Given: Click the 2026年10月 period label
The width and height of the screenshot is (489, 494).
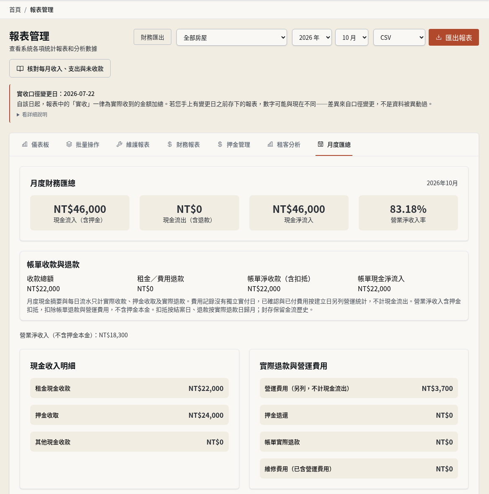Looking at the screenshot, I should (x=442, y=183).
